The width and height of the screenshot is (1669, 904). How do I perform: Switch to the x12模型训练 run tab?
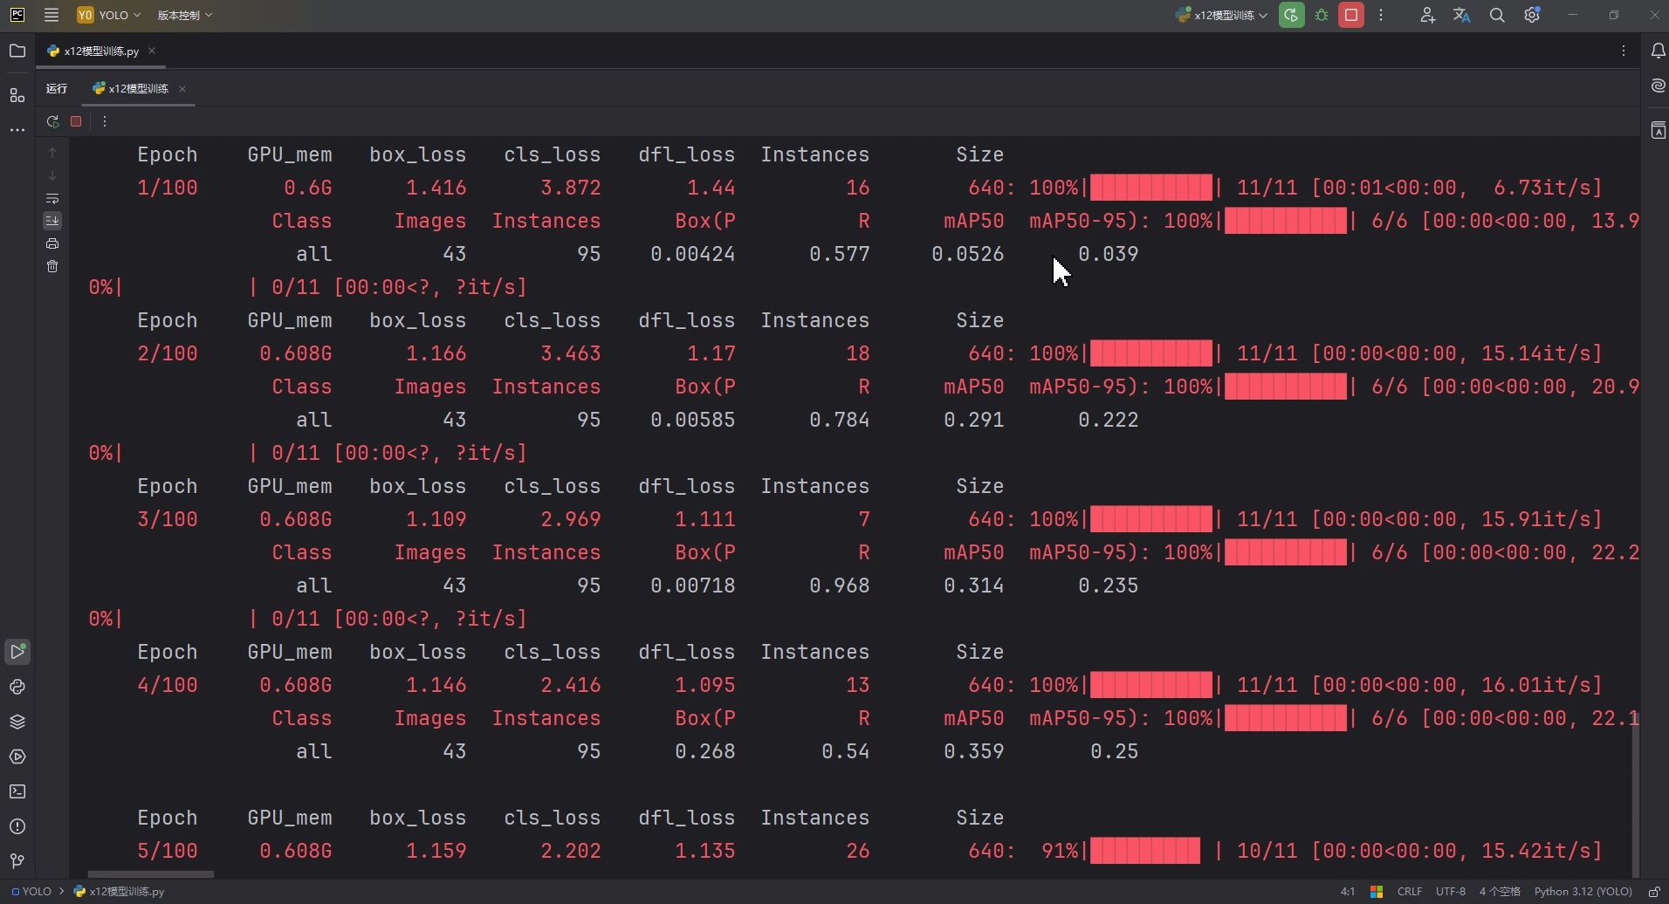click(x=137, y=88)
